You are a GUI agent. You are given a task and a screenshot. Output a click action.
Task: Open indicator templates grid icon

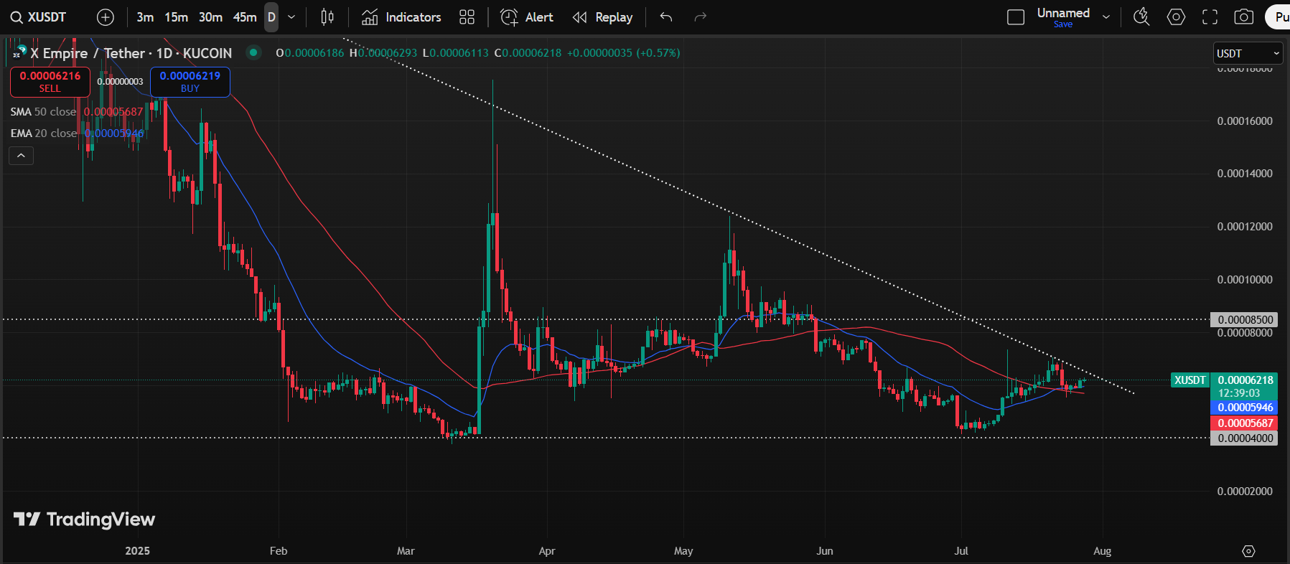pos(467,17)
